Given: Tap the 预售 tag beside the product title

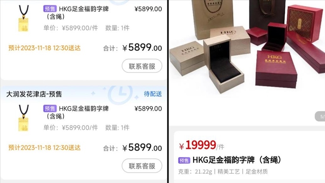Looking at the screenshot, I should (184, 160).
